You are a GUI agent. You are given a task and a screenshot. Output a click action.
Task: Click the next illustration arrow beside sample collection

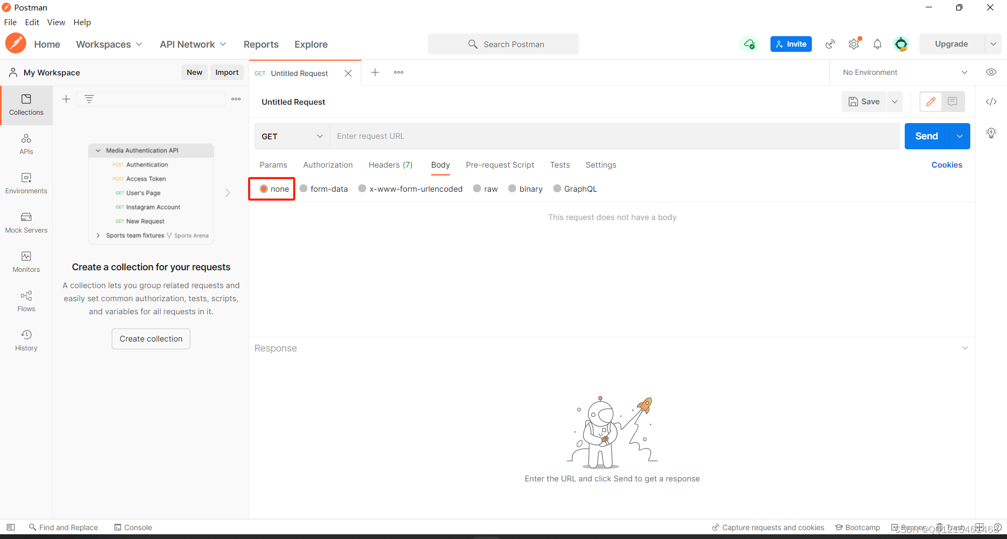coord(228,193)
